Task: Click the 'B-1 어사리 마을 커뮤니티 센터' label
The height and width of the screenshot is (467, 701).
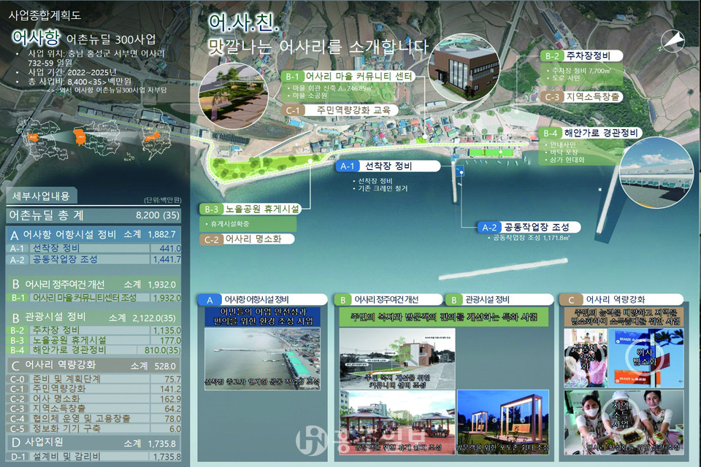Action: point(349,77)
